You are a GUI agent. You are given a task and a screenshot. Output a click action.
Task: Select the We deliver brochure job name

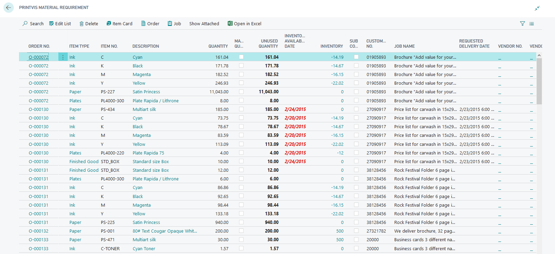click(x=425, y=231)
